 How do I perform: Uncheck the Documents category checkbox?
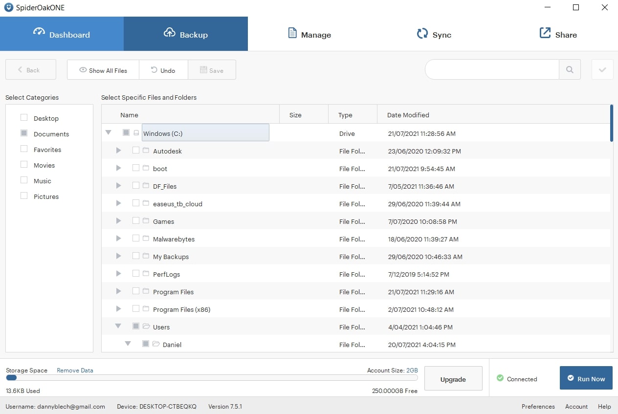pyautogui.click(x=24, y=133)
